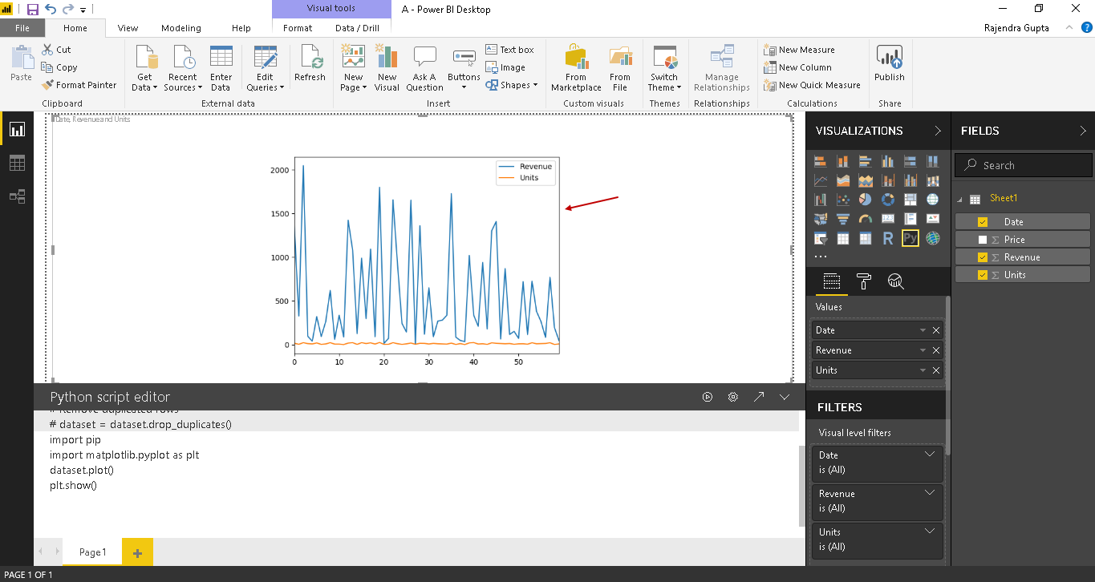The width and height of the screenshot is (1095, 582).
Task: Check the Price field checkbox
Action: [983, 240]
